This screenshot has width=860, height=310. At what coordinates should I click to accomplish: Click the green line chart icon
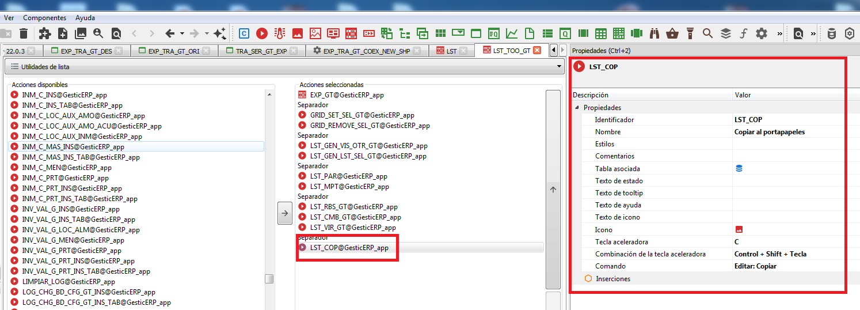pyautogui.click(x=512, y=33)
